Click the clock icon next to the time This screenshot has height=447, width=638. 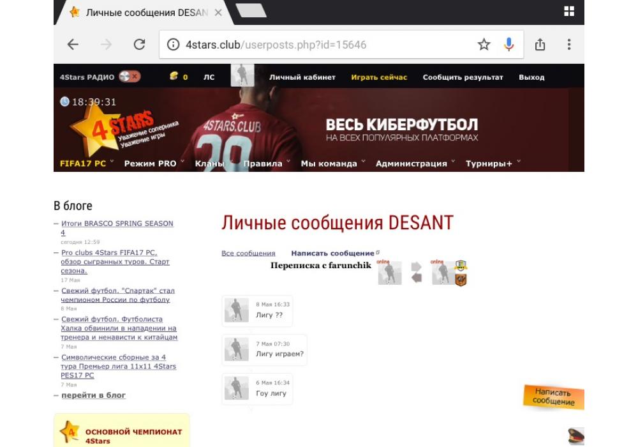click(x=64, y=102)
